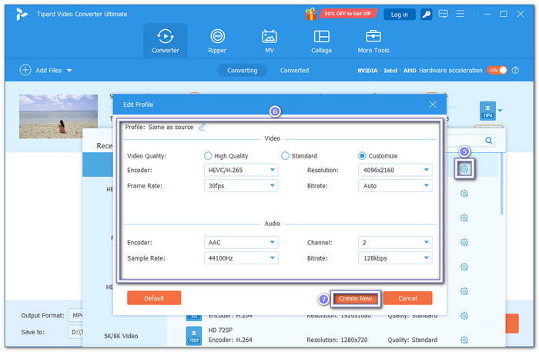Open the Collage tab
Image resolution: width=539 pixels, height=352 pixels.
[321, 41]
